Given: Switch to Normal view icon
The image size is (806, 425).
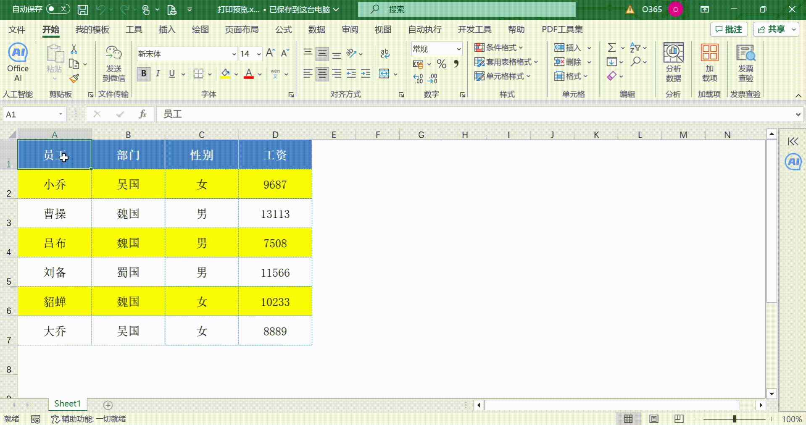Looking at the screenshot, I should tap(628, 419).
